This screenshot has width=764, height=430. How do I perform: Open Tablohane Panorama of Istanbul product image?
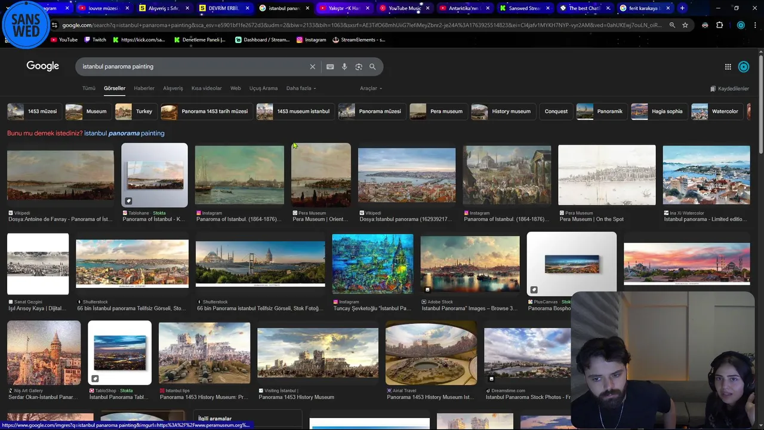pyautogui.click(x=155, y=175)
